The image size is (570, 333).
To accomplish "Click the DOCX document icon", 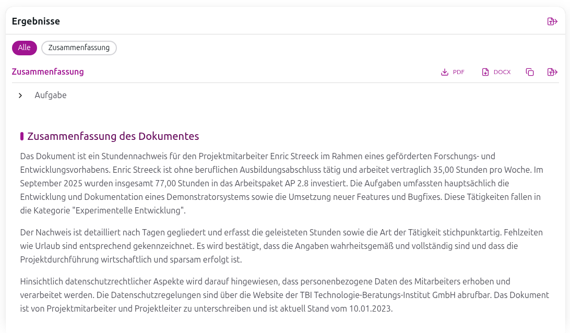I will click(x=484, y=72).
